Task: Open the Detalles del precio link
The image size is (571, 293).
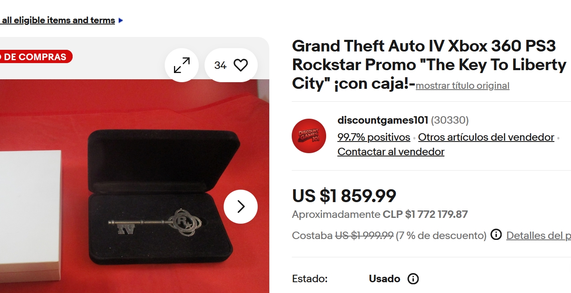Action: point(539,235)
